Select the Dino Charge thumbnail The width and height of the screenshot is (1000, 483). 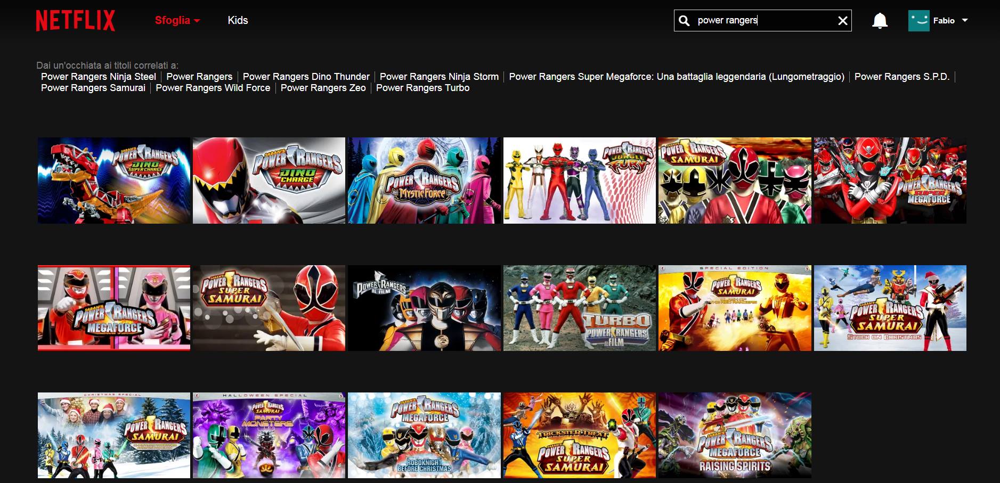point(269,181)
